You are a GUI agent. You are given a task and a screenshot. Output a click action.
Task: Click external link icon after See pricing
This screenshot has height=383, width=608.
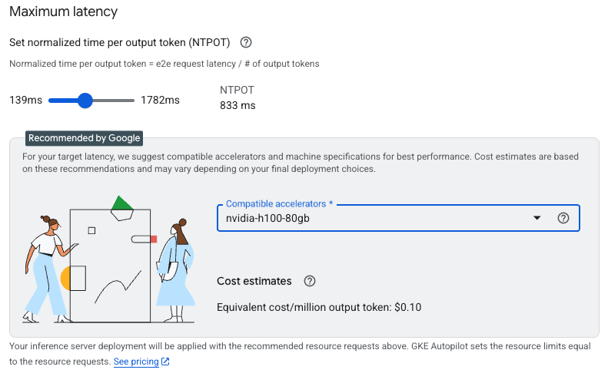coord(165,362)
